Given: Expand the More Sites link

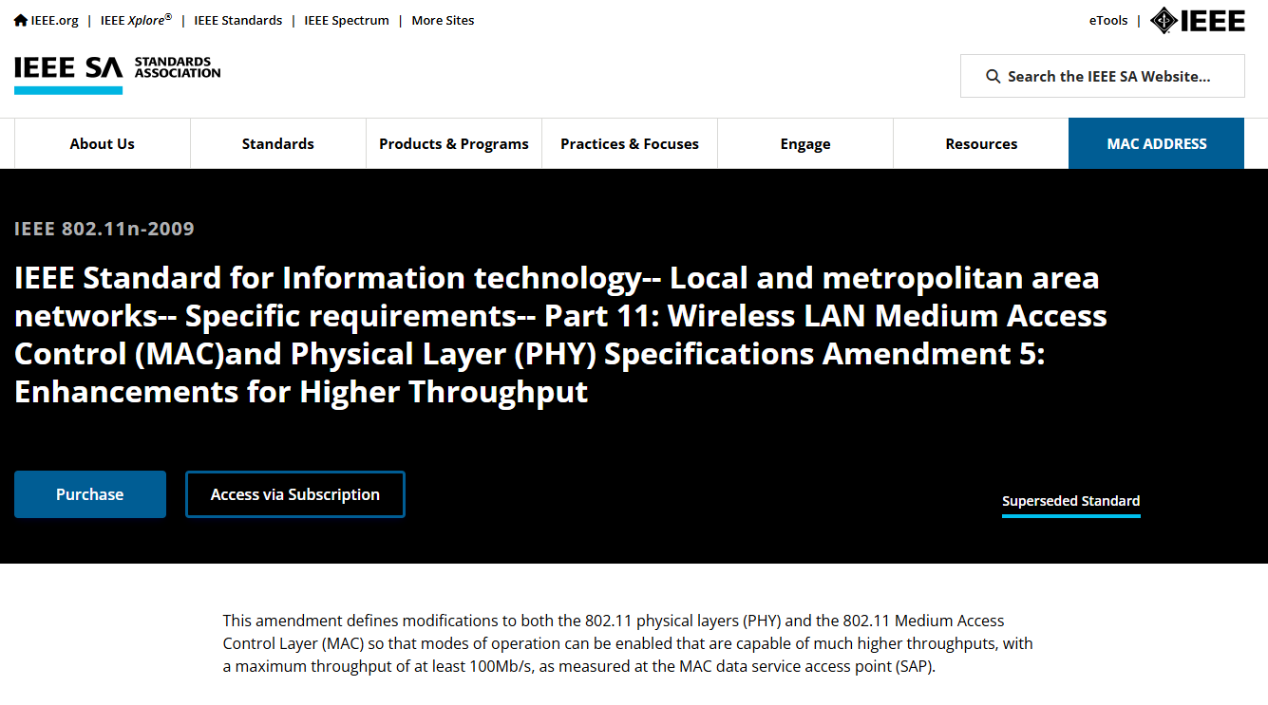Looking at the screenshot, I should tap(443, 20).
